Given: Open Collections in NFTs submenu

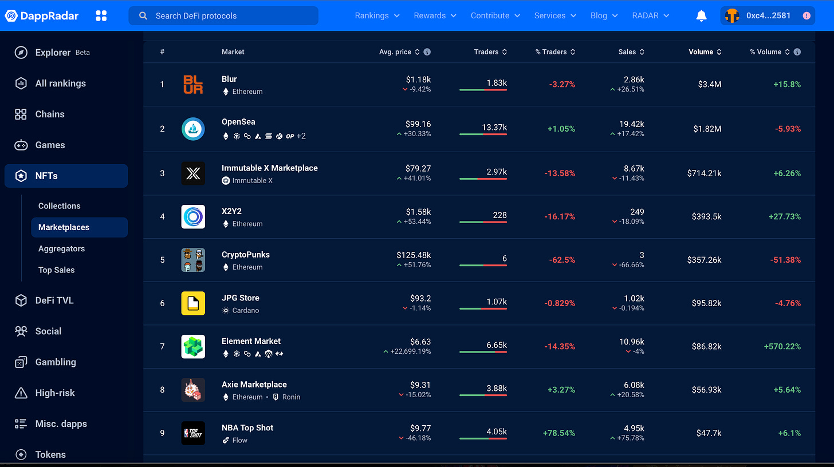Looking at the screenshot, I should click(x=59, y=206).
